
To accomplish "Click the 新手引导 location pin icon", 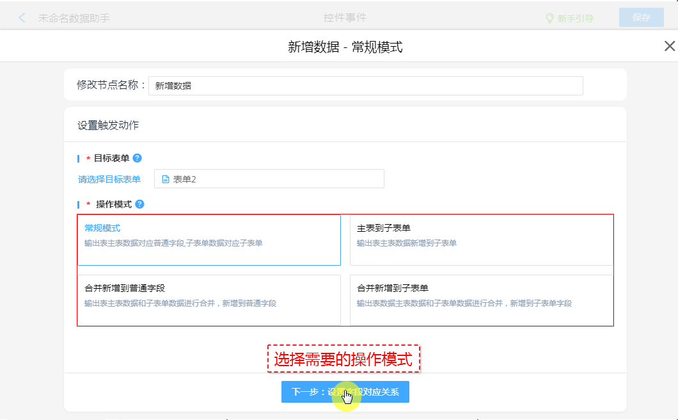I will (549, 19).
